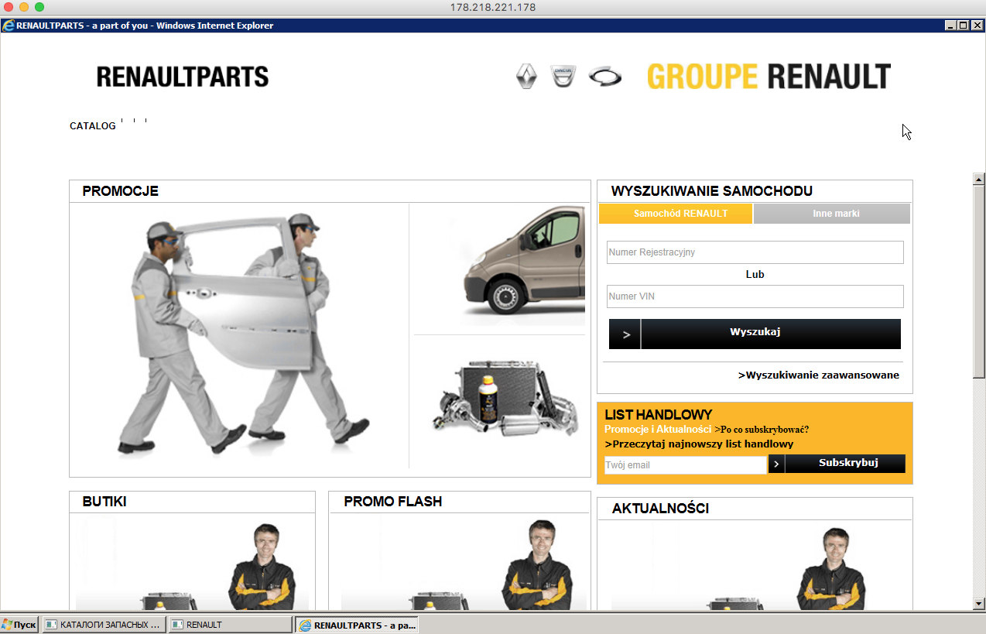Screen dimensions: 986x634
Task: Open "Wyszukiwanie zaawansowane" advanced search link
Action: coord(819,375)
